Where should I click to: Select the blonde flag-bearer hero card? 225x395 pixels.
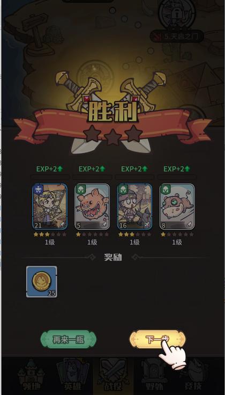[50, 207]
